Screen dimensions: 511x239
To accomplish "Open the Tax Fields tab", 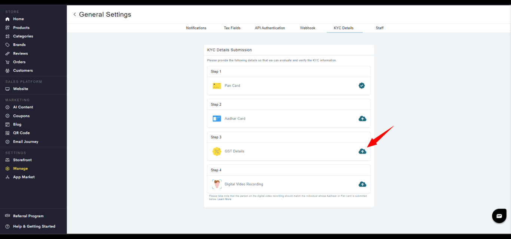I will click(232, 28).
